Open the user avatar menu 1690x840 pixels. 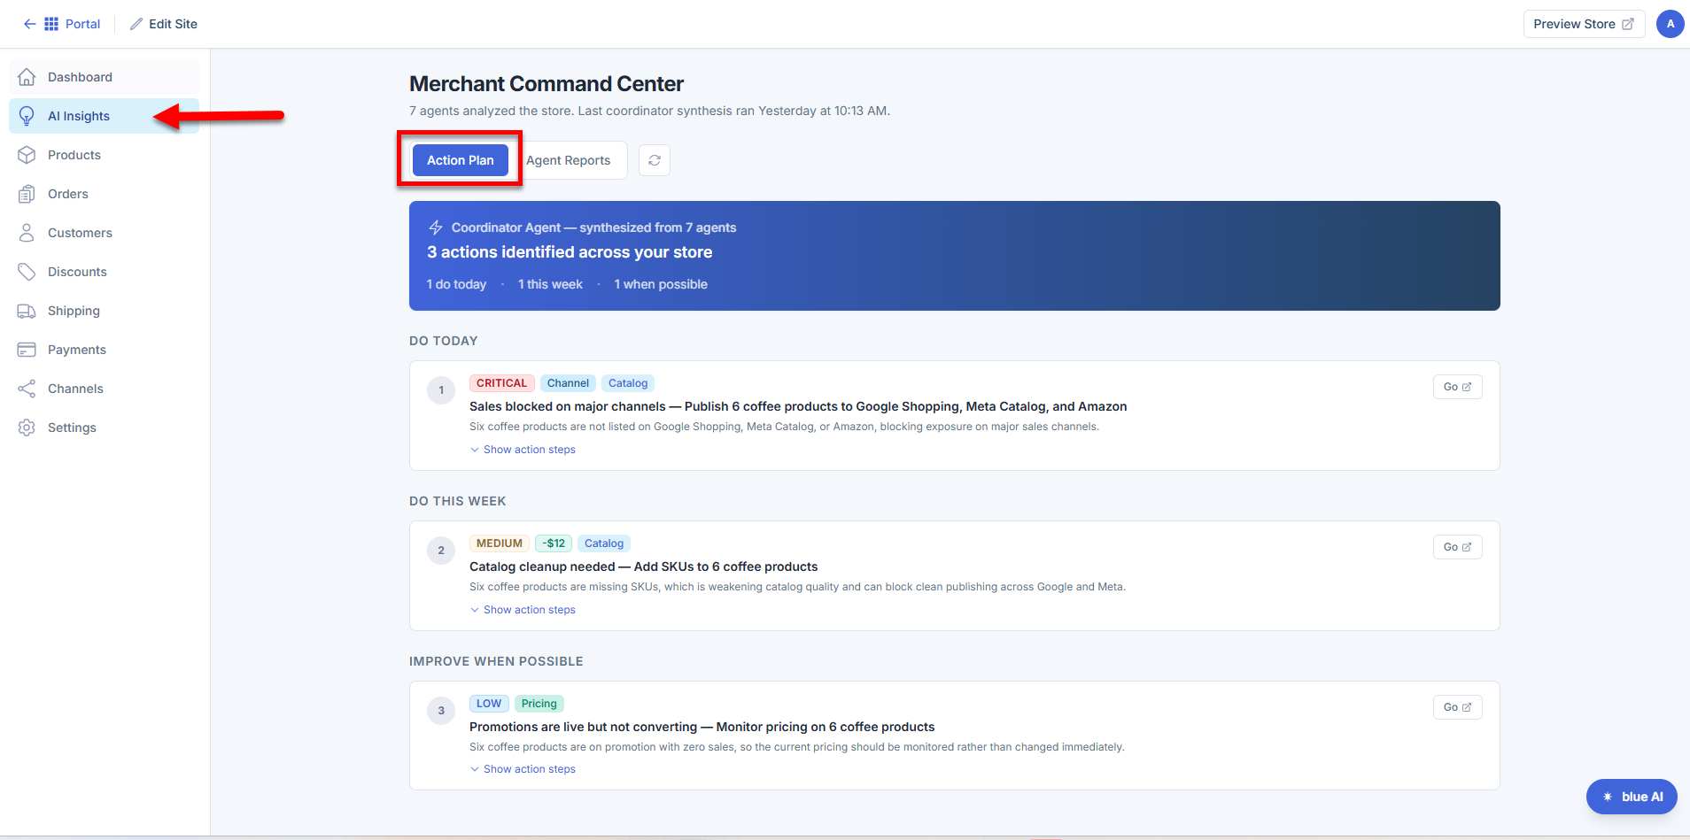click(x=1670, y=24)
